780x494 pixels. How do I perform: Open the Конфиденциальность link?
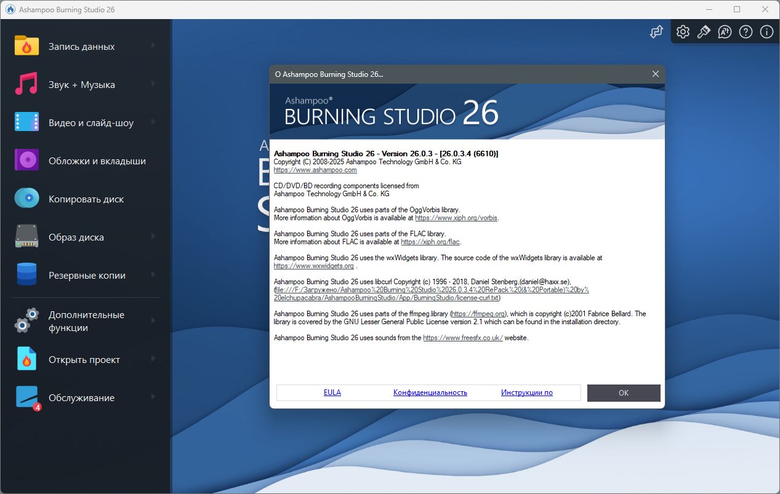click(x=430, y=392)
